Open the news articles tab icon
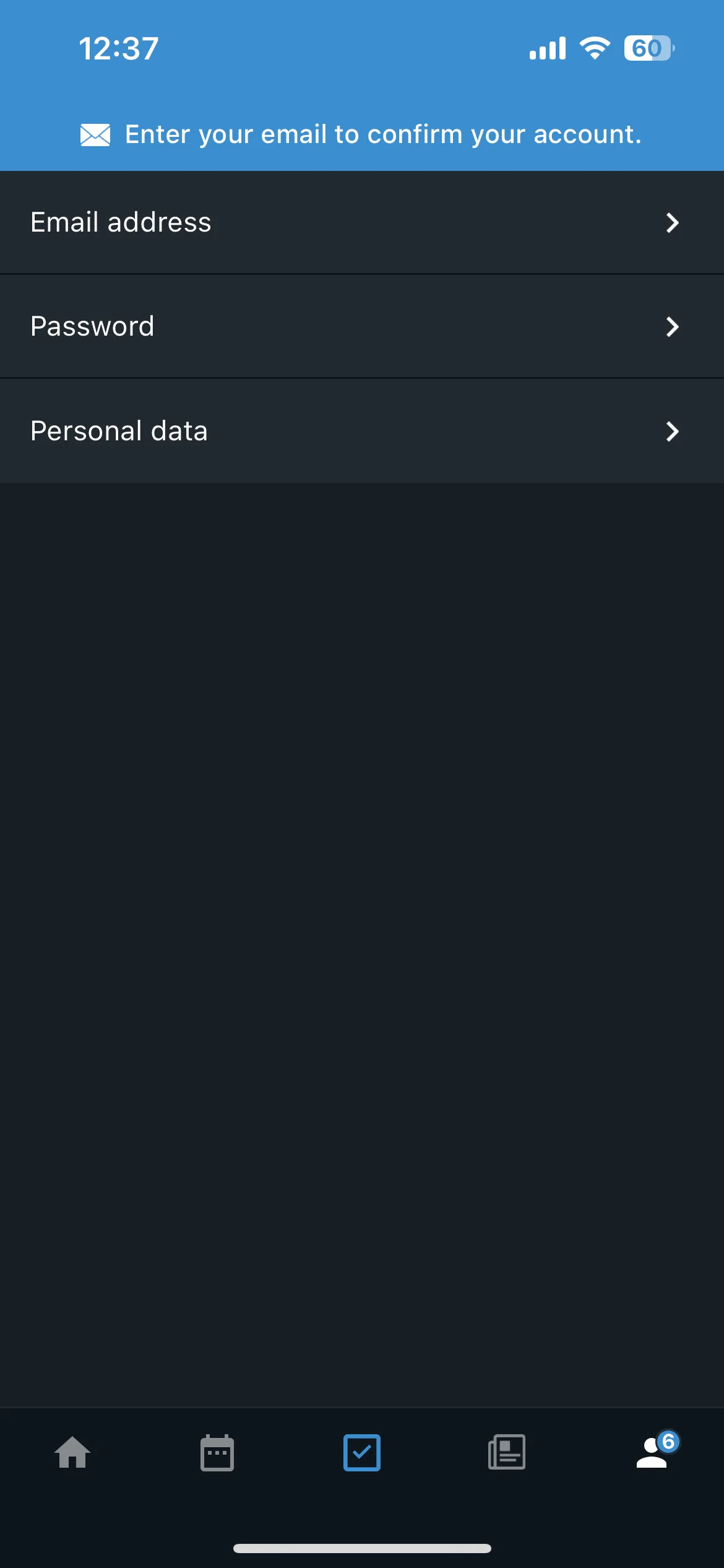The height and width of the screenshot is (1568, 724). click(507, 1452)
